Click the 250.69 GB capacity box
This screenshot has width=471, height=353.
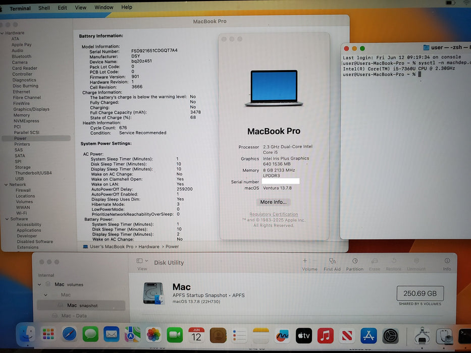420,293
